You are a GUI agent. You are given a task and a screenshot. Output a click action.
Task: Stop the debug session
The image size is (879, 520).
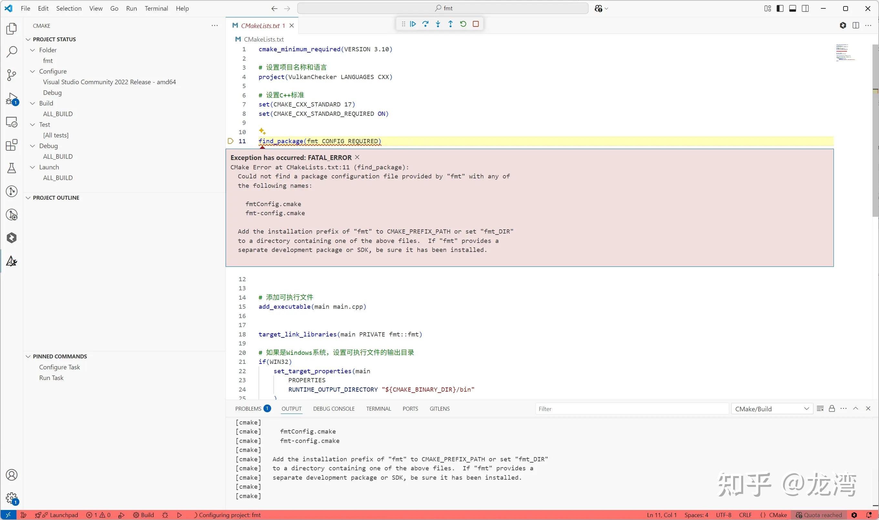pyautogui.click(x=476, y=24)
